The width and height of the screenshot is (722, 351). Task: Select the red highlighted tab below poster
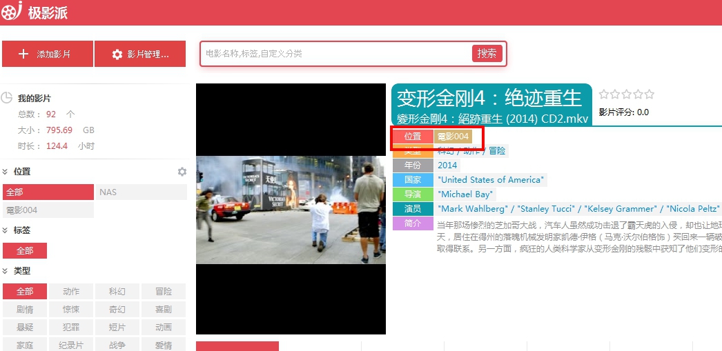point(237,346)
